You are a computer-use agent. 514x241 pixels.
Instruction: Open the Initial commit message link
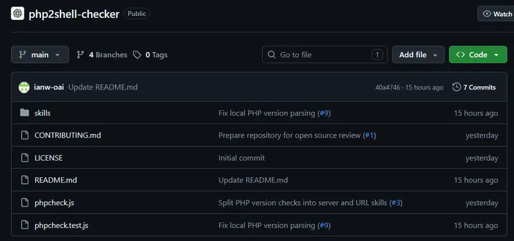coord(242,157)
